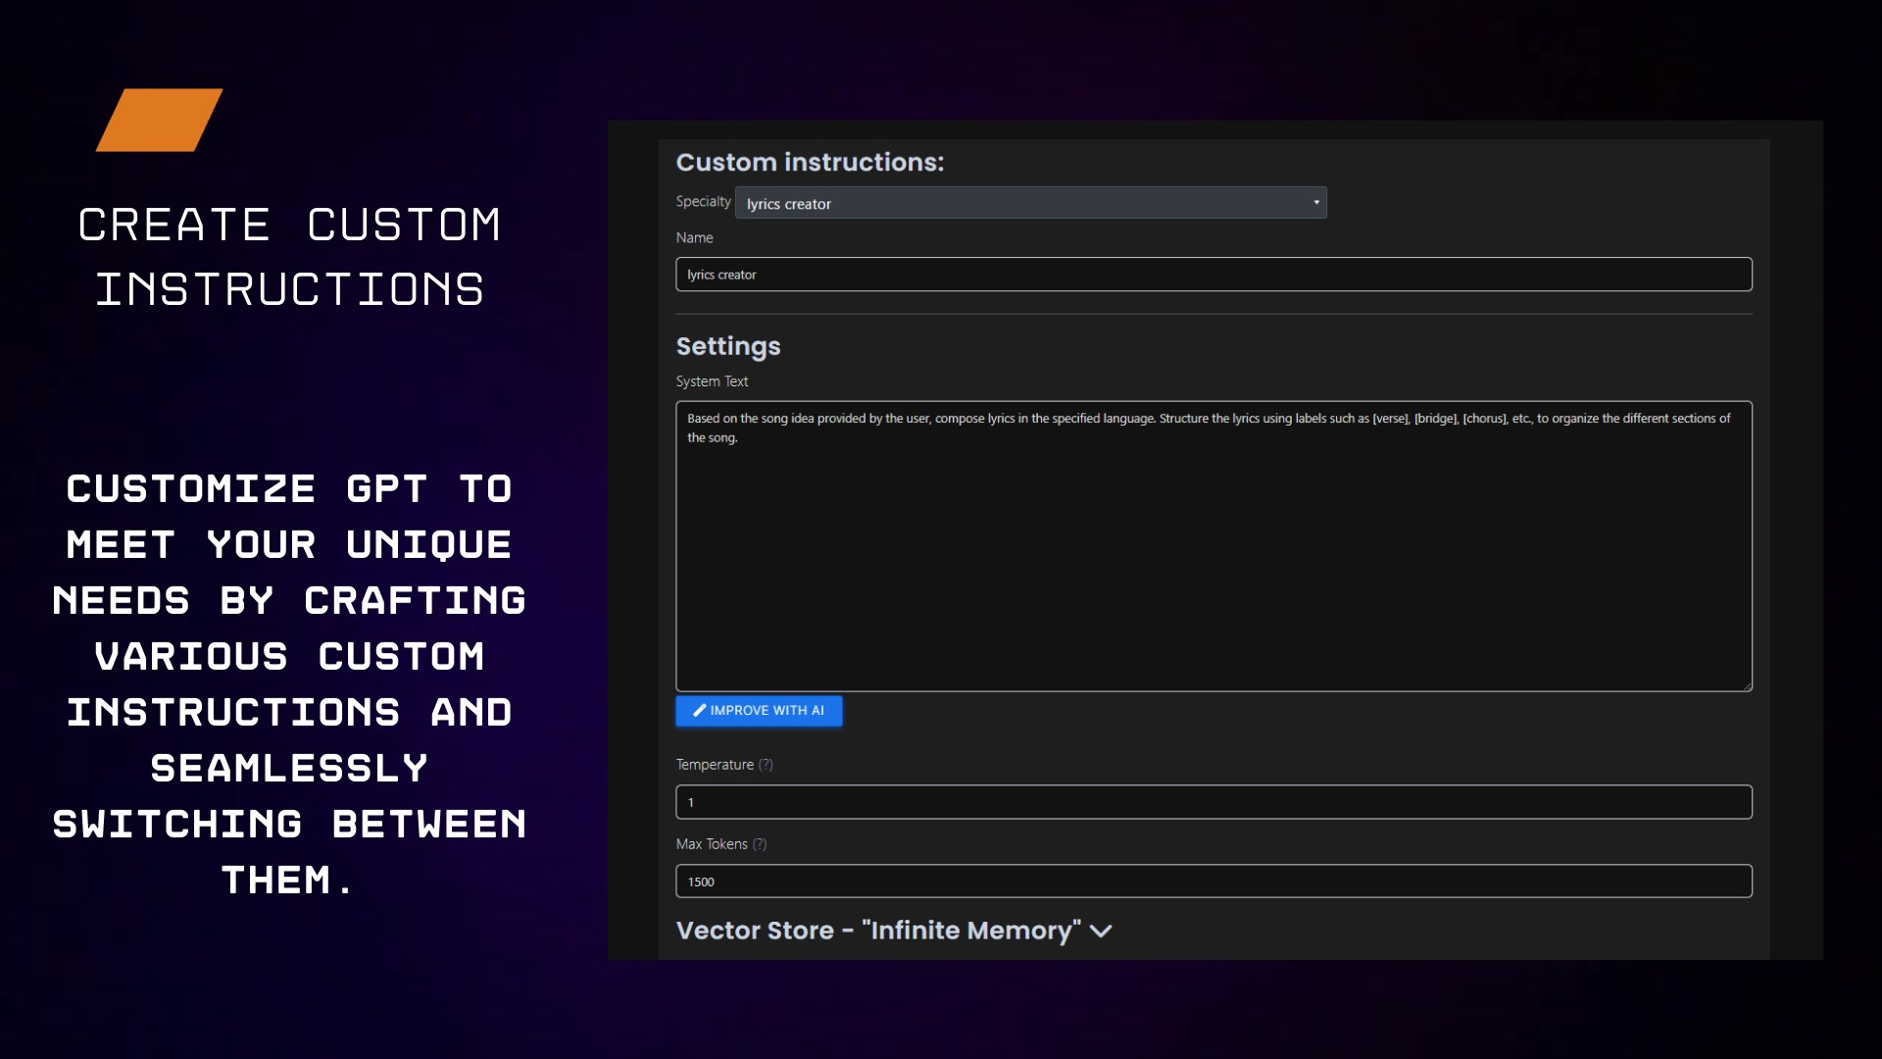
Task: Click the Specialty field label
Action: 703,202
